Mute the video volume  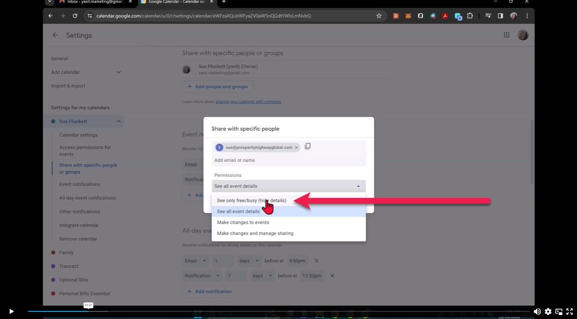pyautogui.click(x=537, y=311)
